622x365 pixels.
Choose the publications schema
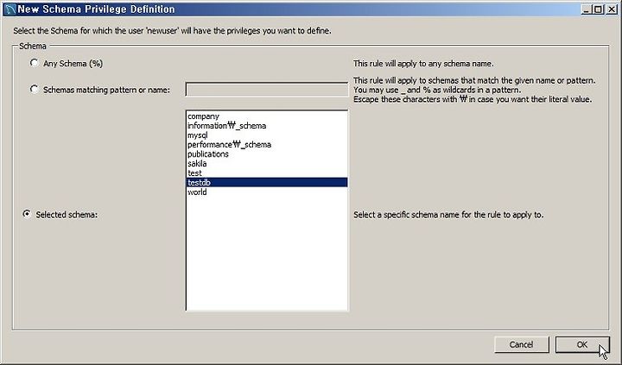click(x=267, y=154)
